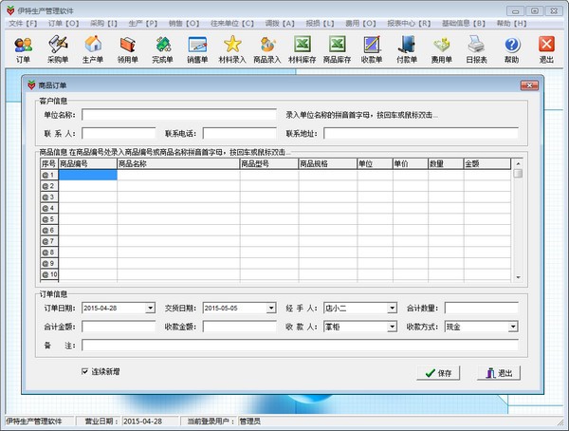
Task: Open the 生产单 production order icon
Action: [x=93, y=48]
